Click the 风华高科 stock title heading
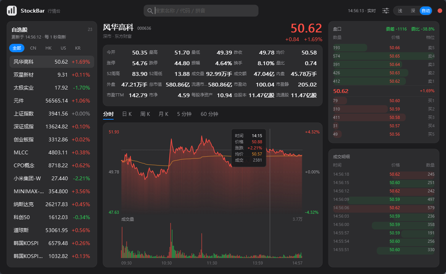 point(118,27)
